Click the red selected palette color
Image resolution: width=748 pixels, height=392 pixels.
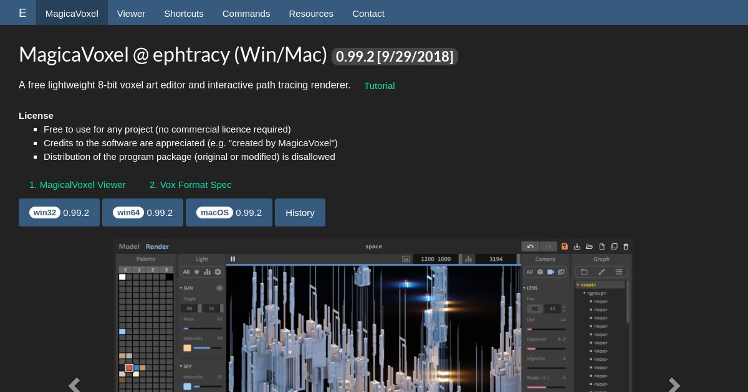129,368
